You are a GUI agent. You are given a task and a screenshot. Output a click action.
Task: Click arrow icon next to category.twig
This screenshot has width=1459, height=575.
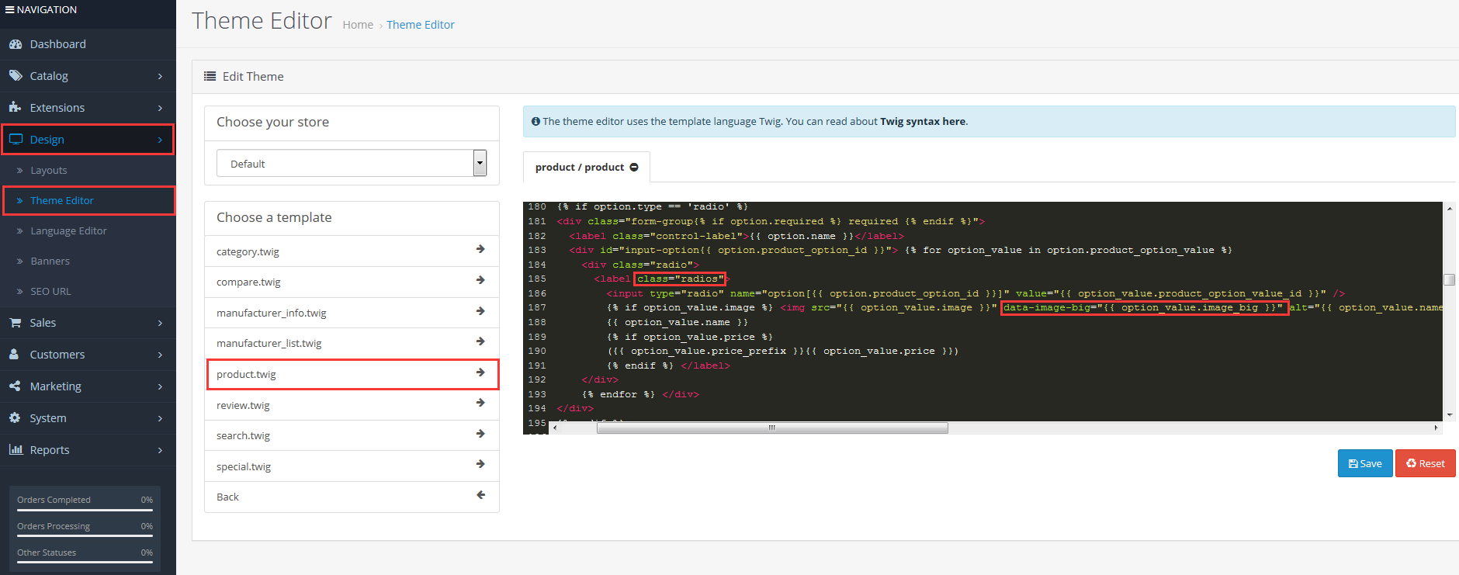tap(480, 249)
